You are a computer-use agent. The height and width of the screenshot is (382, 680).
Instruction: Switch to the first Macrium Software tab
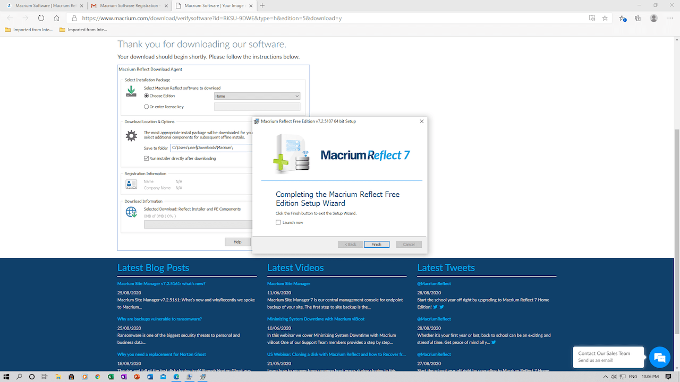point(42,5)
